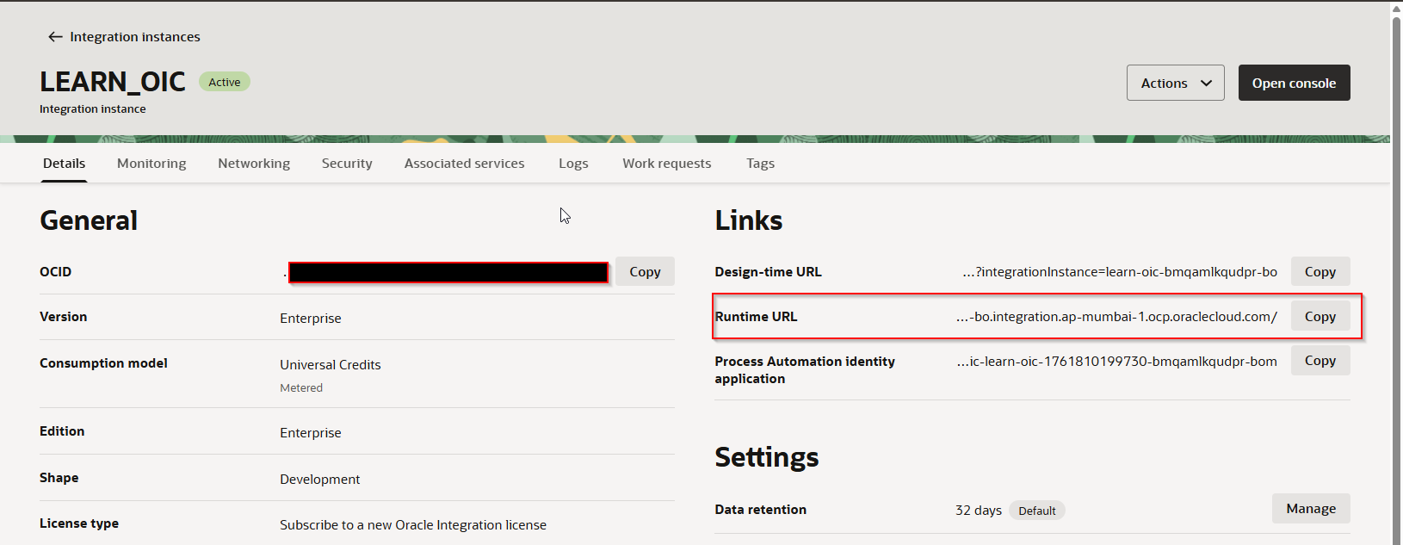Switch to the Monitoring tab
The height and width of the screenshot is (545, 1403).
[151, 164]
